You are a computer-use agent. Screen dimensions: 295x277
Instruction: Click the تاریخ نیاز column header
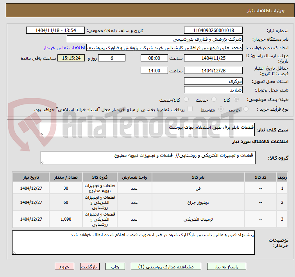click(x=31, y=177)
